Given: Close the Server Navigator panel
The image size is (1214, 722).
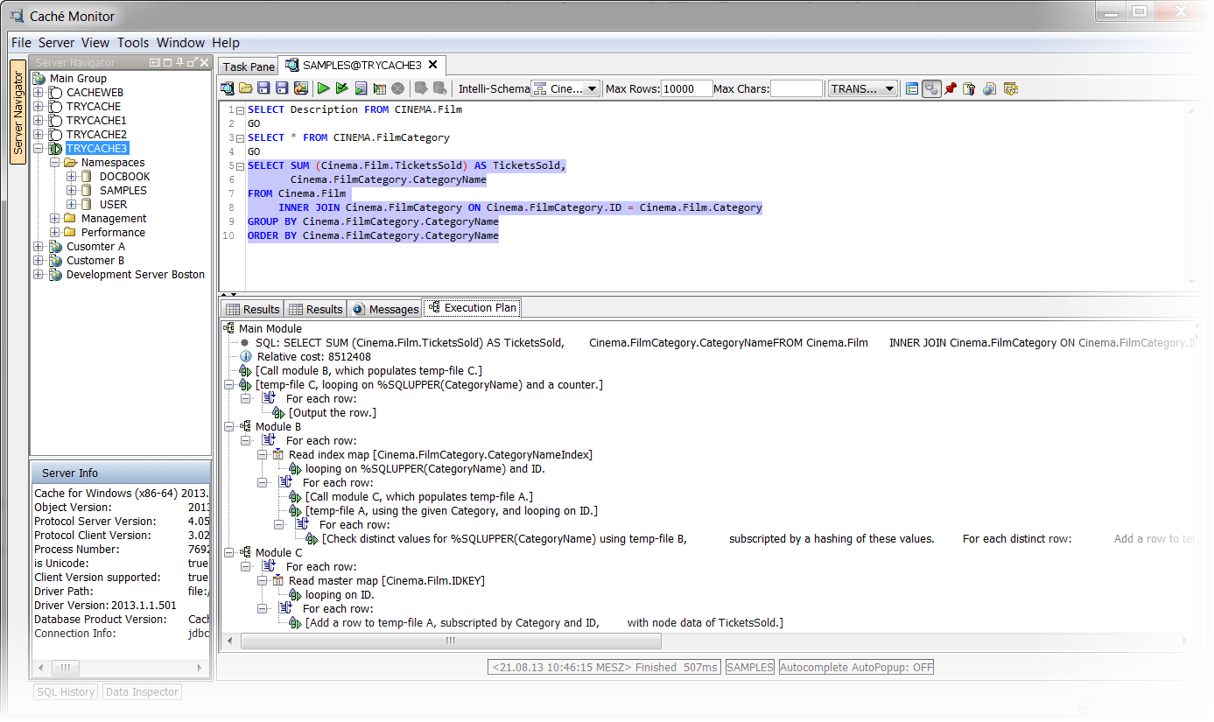Looking at the screenshot, I should [205, 63].
